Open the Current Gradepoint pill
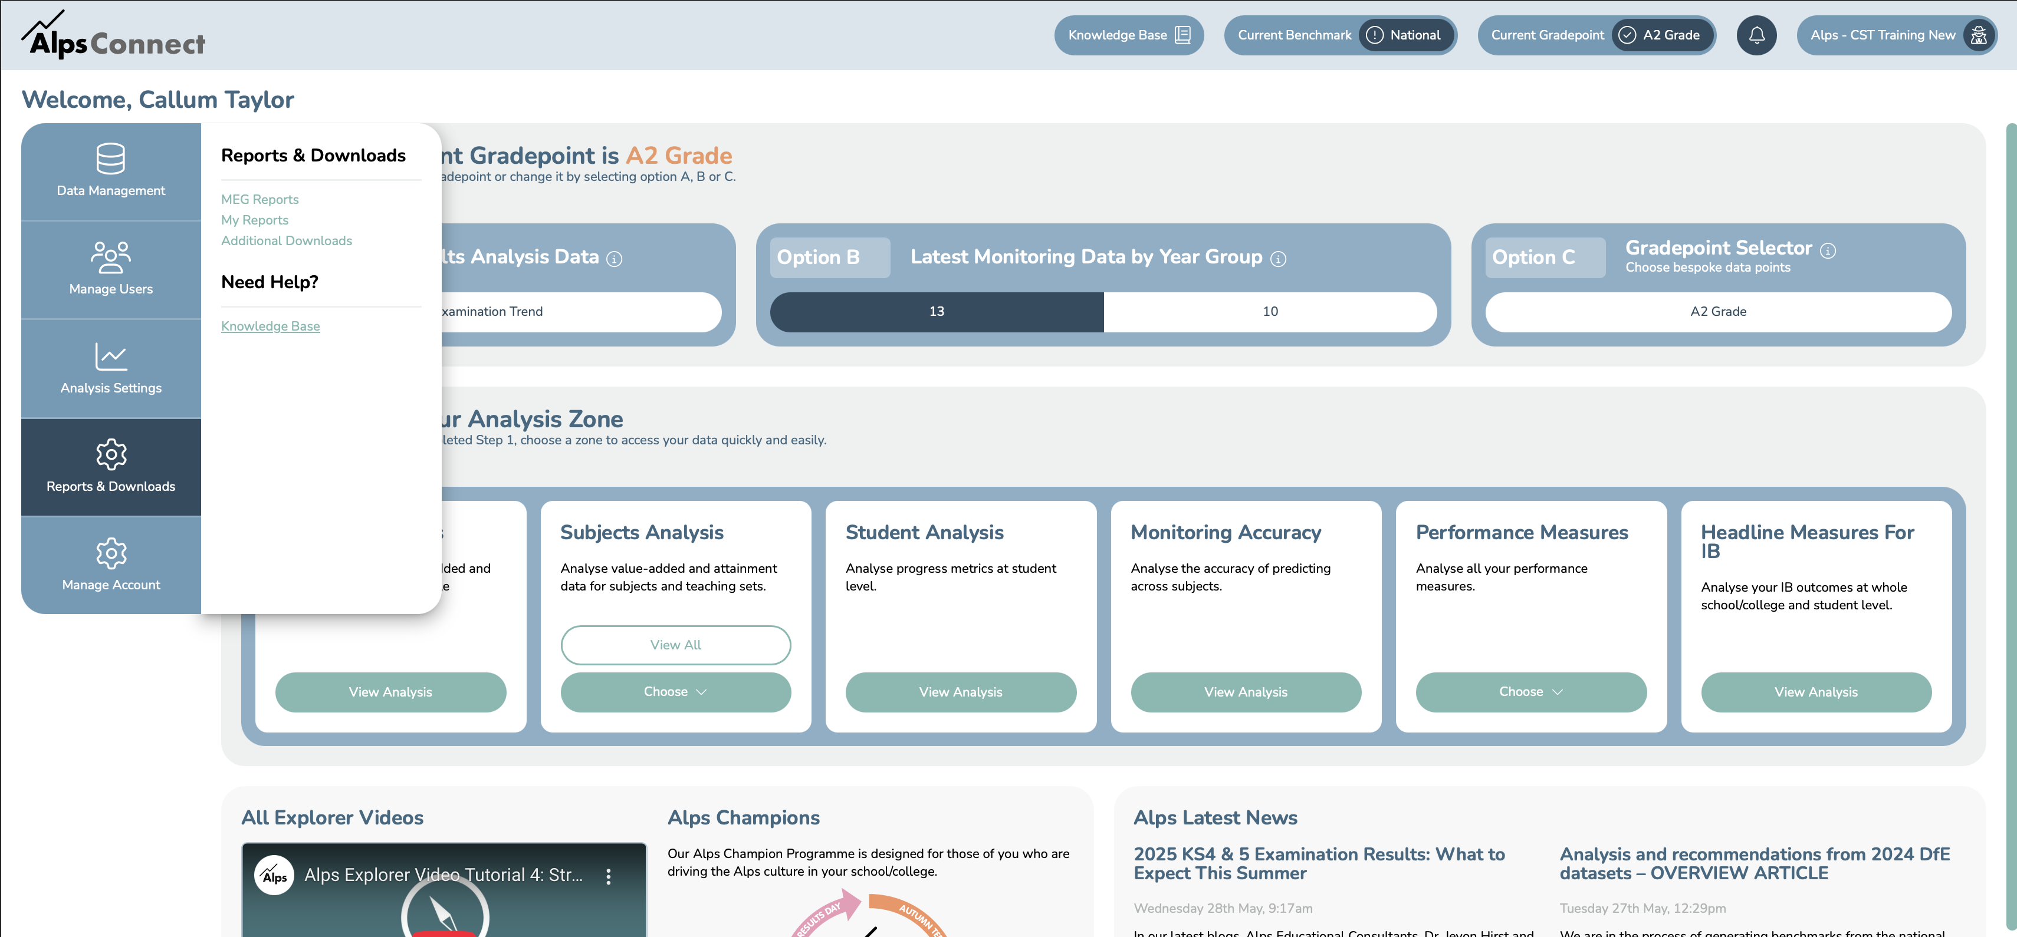This screenshot has width=2017, height=937. (x=1596, y=35)
